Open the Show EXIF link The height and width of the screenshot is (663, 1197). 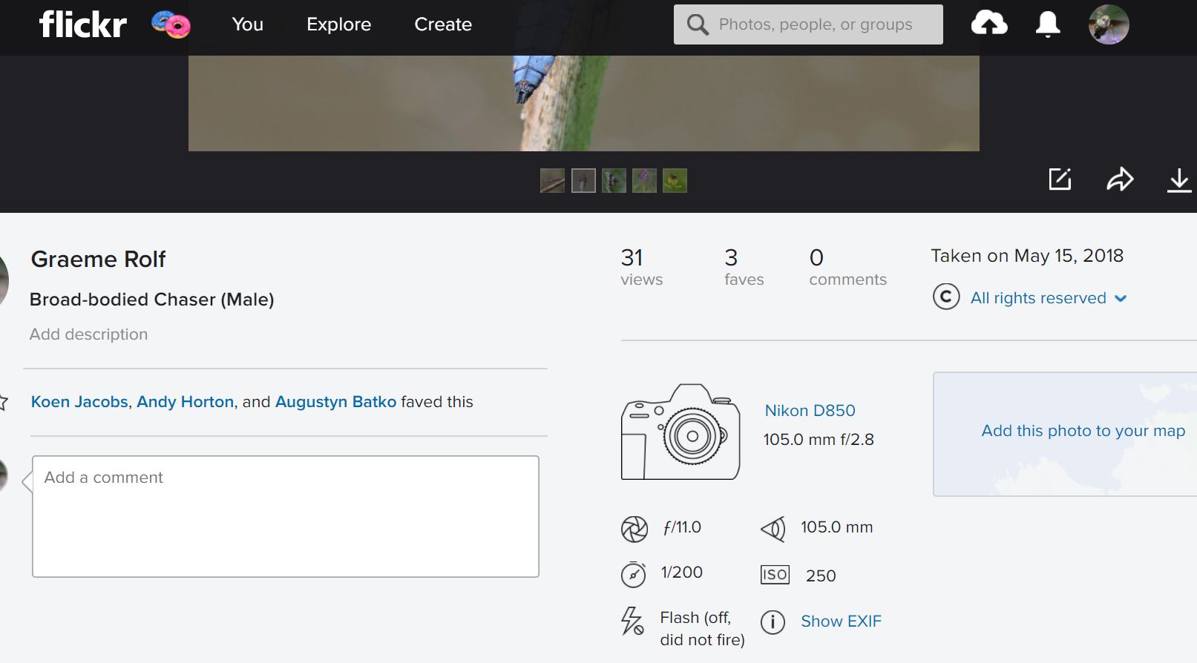point(841,621)
